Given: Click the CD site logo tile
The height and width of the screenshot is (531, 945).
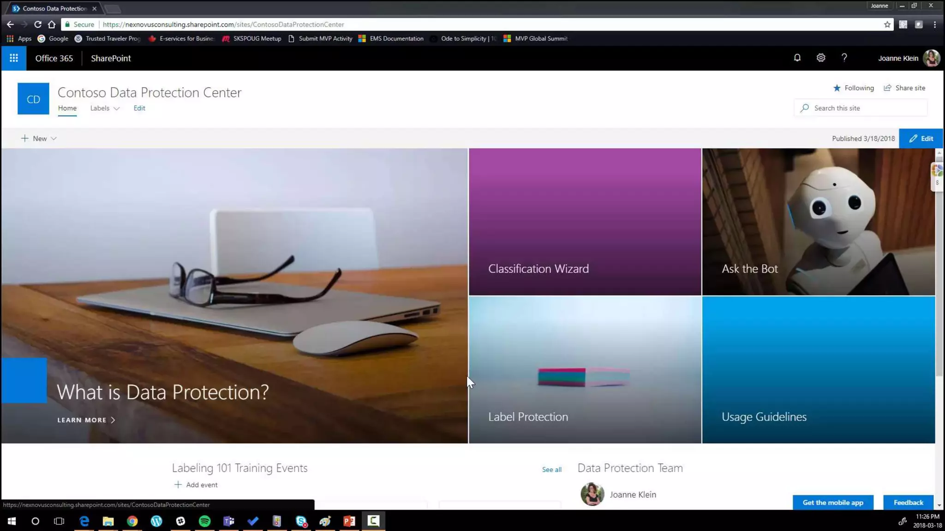Looking at the screenshot, I should (x=33, y=99).
